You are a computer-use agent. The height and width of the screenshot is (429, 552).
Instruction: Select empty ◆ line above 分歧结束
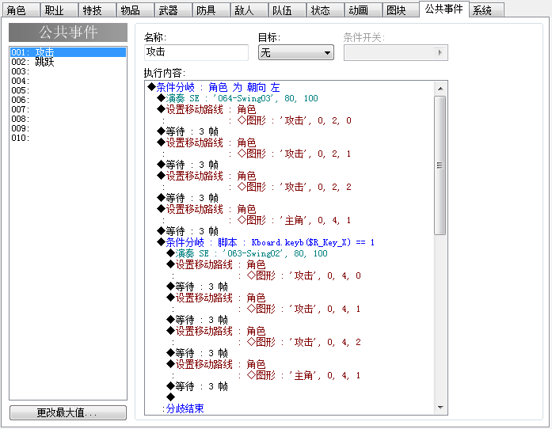pyautogui.click(x=171, y=397)
